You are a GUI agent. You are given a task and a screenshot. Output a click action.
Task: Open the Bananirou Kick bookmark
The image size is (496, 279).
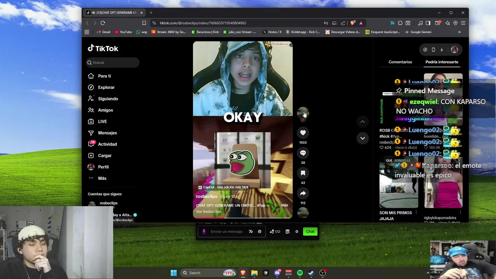pos(205,32)
